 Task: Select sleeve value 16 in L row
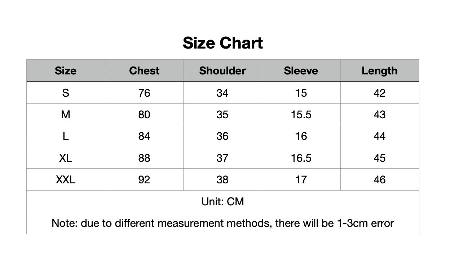pyautogui.click(x=301, y=136)
